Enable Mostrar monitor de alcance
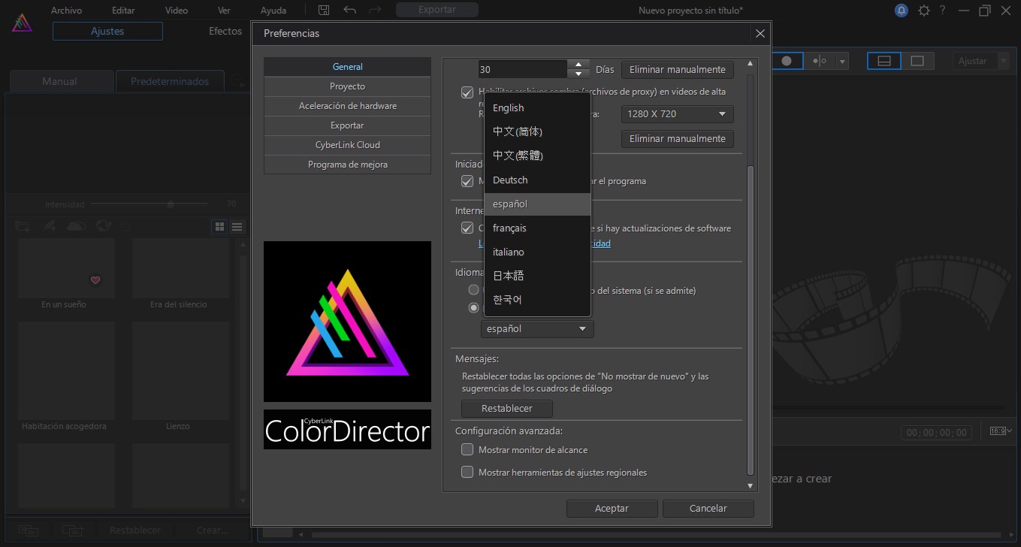1021x547 pixels. point(467,449)
